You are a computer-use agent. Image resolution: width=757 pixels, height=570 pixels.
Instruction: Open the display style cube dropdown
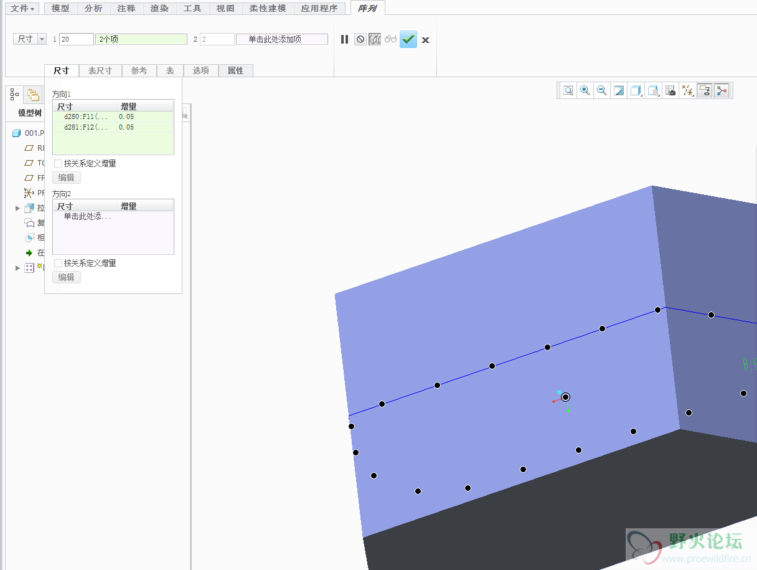pos(636,91)
